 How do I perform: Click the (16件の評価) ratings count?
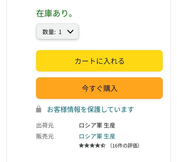tap(124, 146)
